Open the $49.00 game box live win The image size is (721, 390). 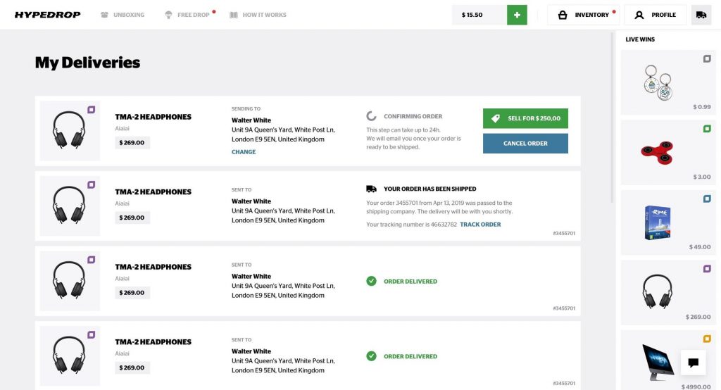[x=657, y=221]
